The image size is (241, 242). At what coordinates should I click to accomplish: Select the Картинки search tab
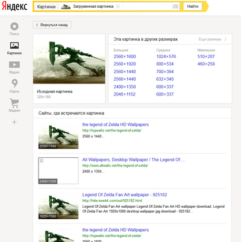click(x=46, y=7)
